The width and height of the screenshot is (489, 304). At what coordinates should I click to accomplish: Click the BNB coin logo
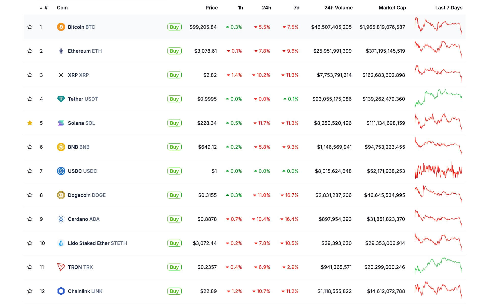(x=61, y=147)
